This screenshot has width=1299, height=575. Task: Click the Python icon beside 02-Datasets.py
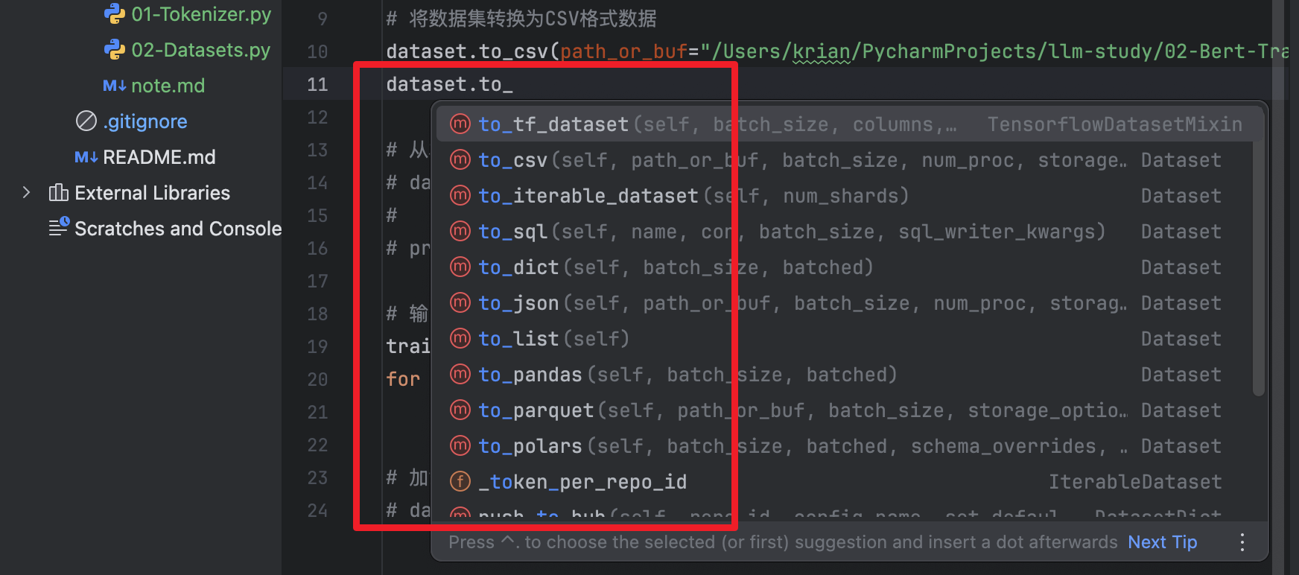(x=114, y=50)
